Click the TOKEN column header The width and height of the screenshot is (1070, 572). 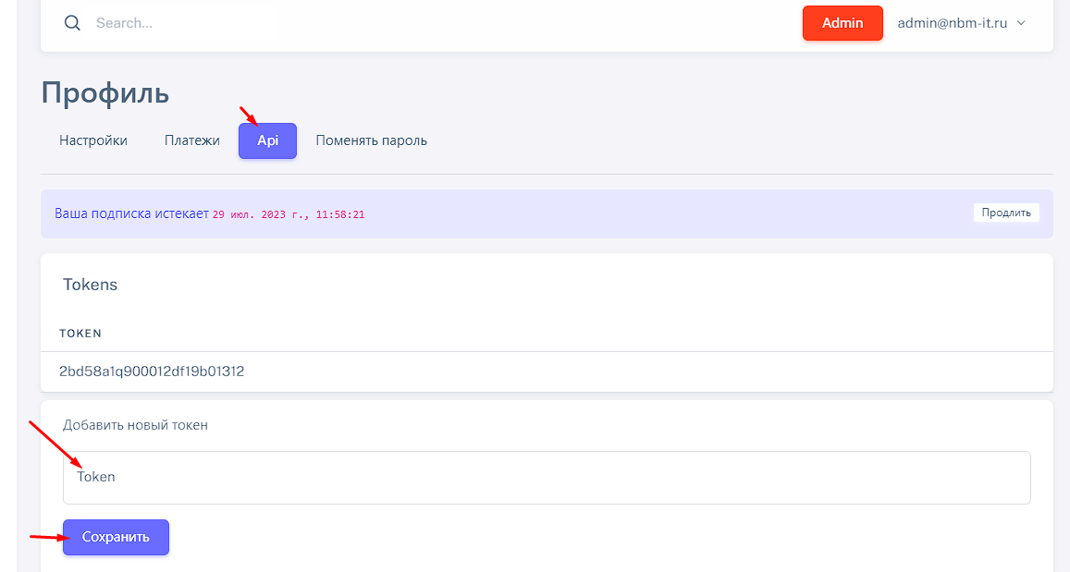(x=80, y=333)
